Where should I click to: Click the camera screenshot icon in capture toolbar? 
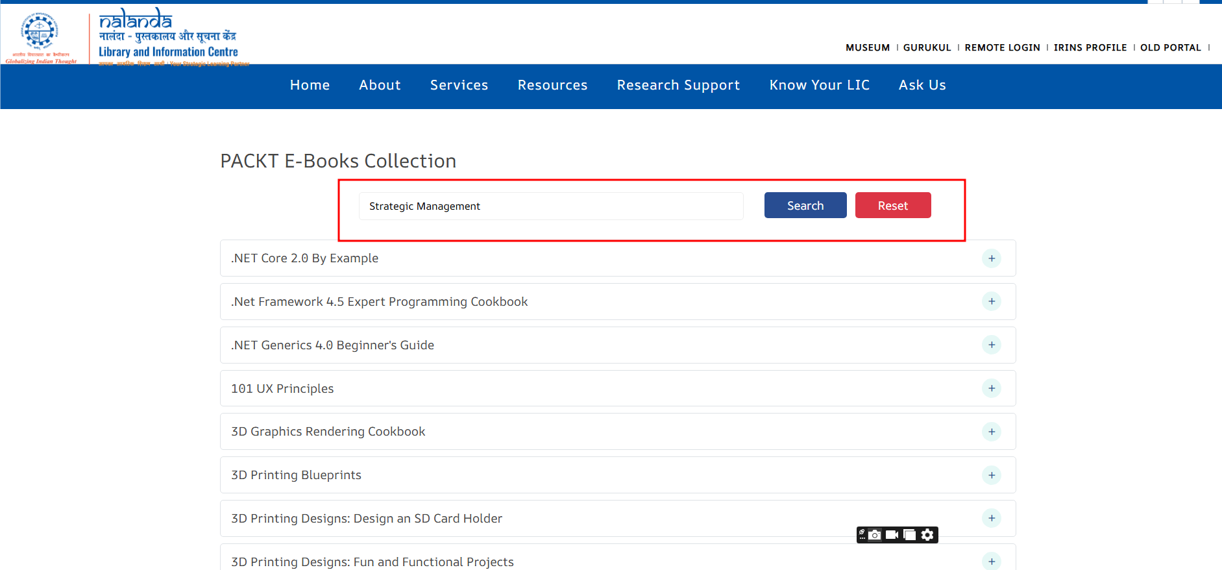coord(875,535)
